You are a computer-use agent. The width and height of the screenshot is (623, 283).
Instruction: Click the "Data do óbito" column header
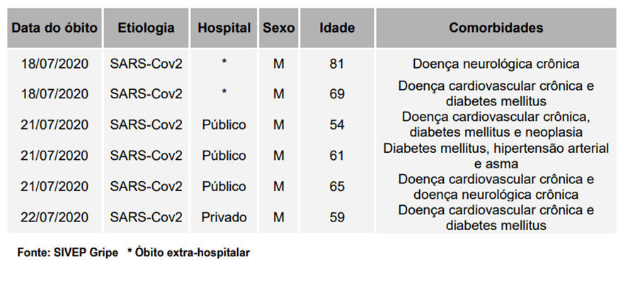coord(55,28)
